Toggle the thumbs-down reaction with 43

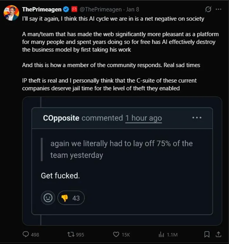coord(71,198)
